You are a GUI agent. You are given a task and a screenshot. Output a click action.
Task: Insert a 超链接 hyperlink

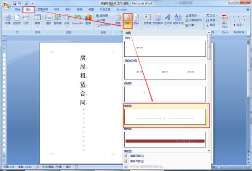[102, 16]
